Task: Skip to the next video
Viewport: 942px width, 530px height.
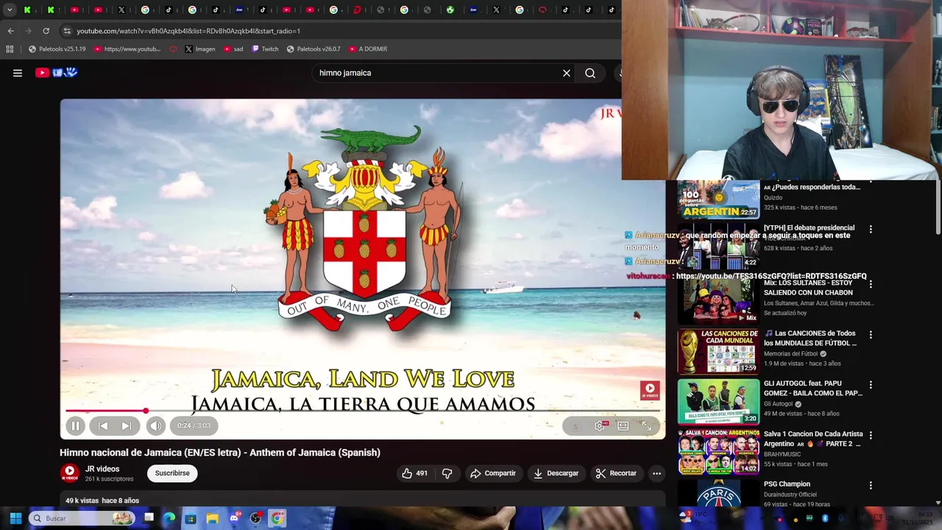Action: tap(126, 425)
